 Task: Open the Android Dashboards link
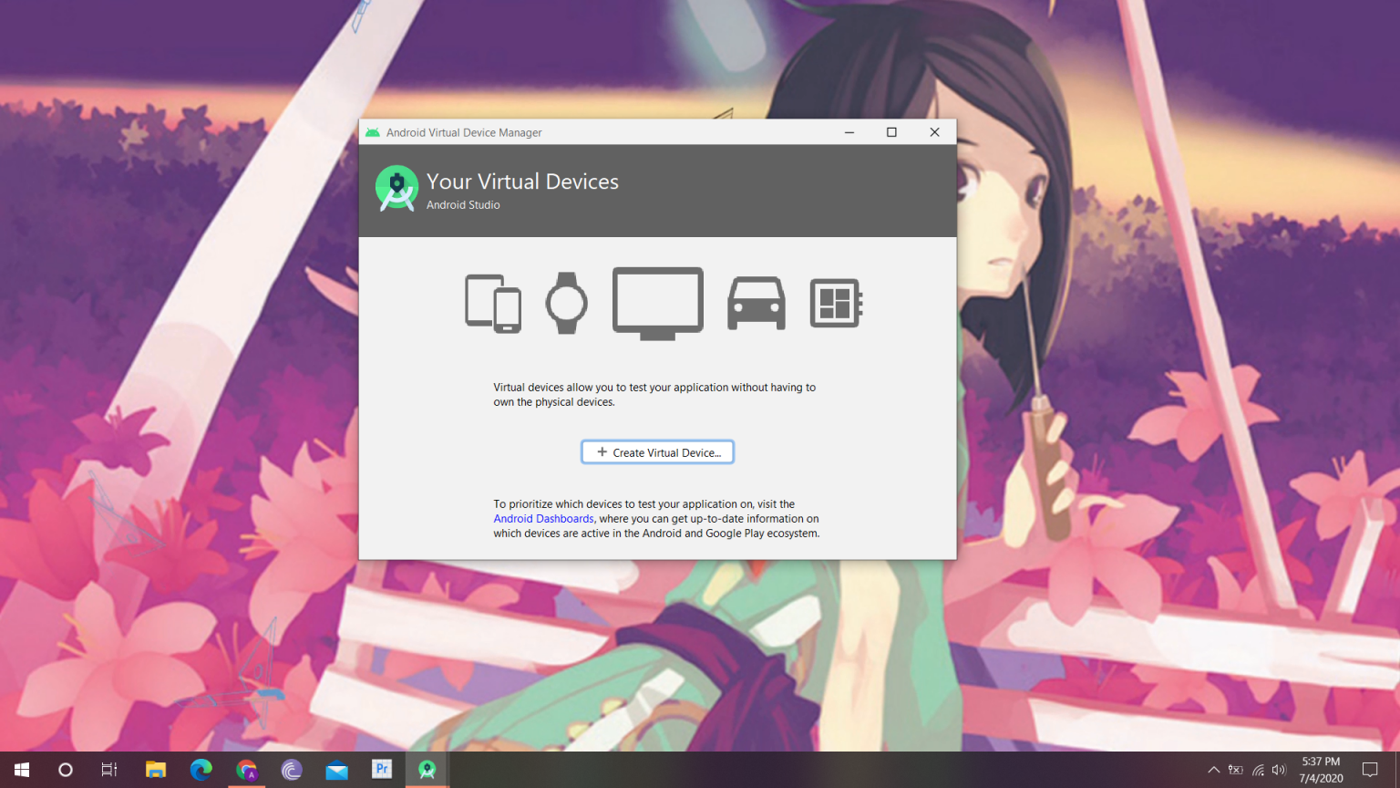[543, 518]
